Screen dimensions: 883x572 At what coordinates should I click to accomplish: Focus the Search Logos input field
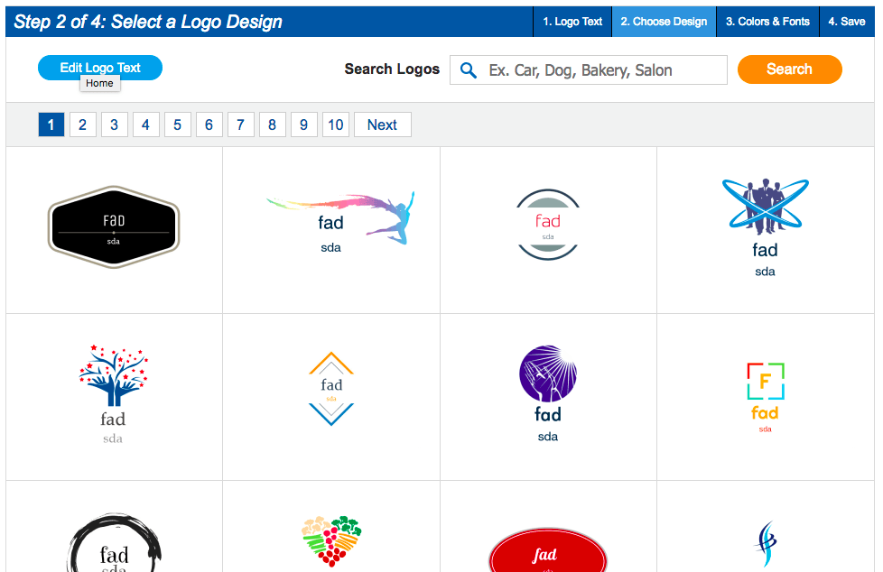(x=589, y=69)
